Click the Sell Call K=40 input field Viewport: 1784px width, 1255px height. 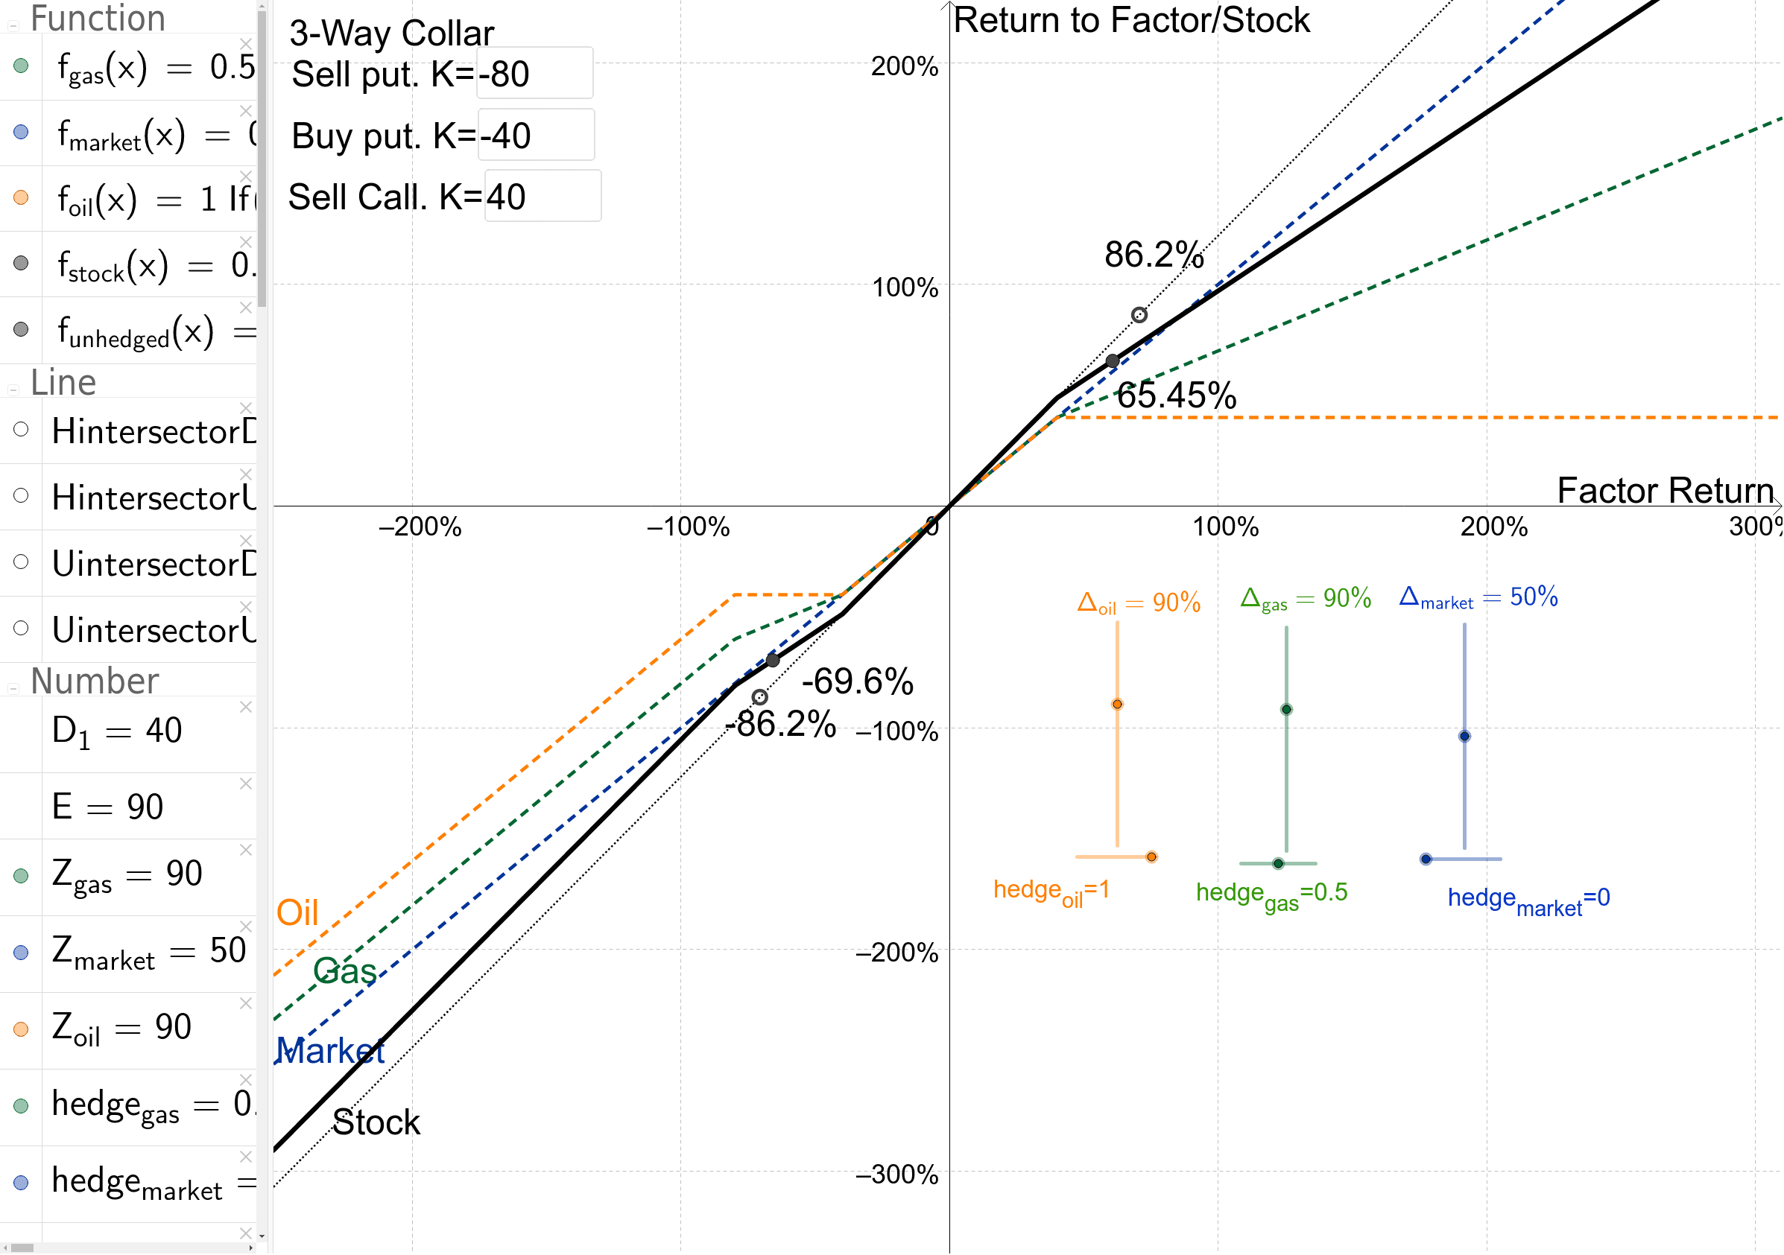coord(543,196)
